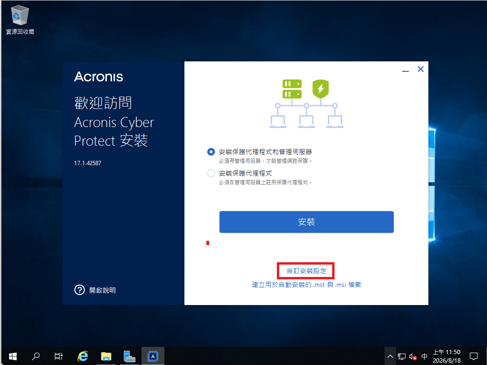Expand hidden system tray icons
487x365 pixels.
click(x=390, y=356)
